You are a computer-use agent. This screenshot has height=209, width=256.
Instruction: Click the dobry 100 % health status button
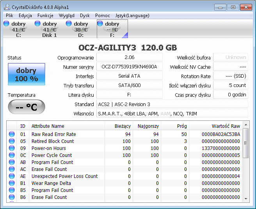[27, 74]
